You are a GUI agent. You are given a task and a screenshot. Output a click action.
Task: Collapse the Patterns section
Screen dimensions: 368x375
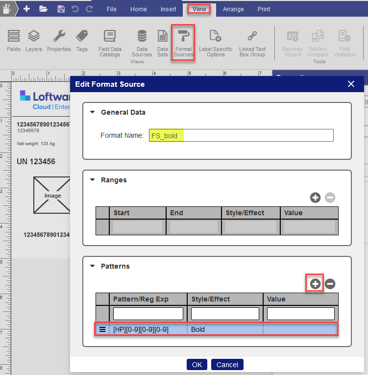pyautogui.click(x=93, y=266)
